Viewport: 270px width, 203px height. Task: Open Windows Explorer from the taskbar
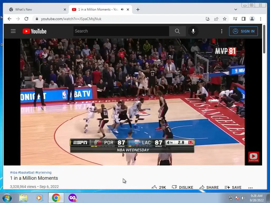point(23,198)
